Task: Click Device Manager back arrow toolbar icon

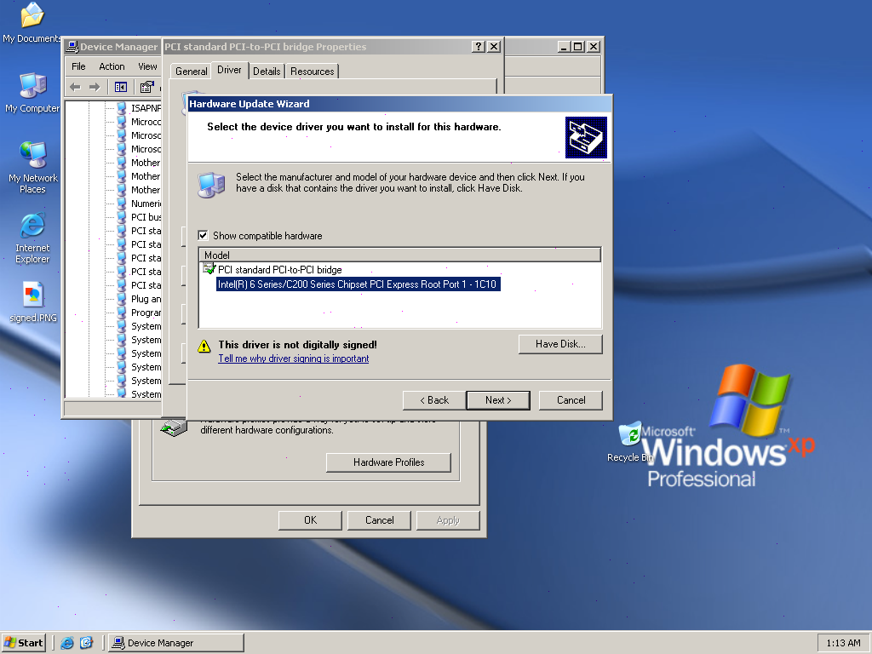Action: click(76, 88)
